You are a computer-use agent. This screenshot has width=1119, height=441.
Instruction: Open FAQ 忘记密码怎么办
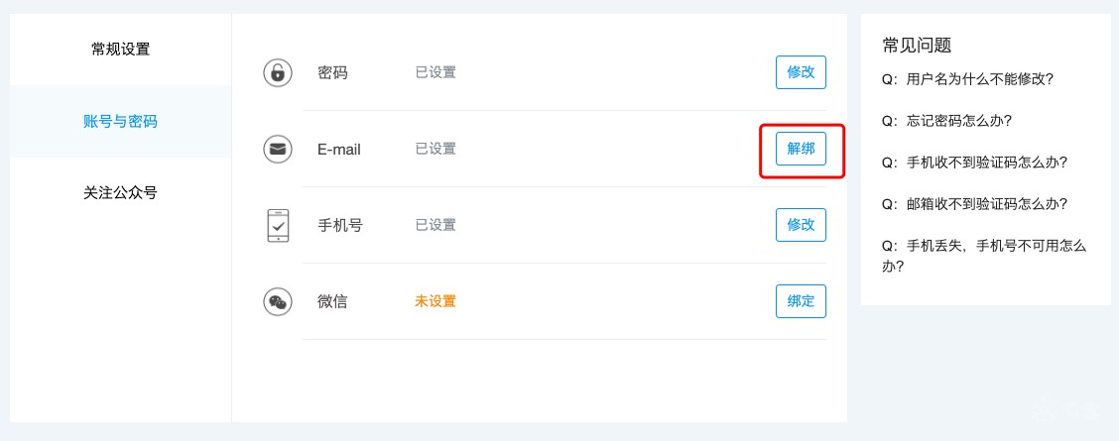[x=947, y=120]
